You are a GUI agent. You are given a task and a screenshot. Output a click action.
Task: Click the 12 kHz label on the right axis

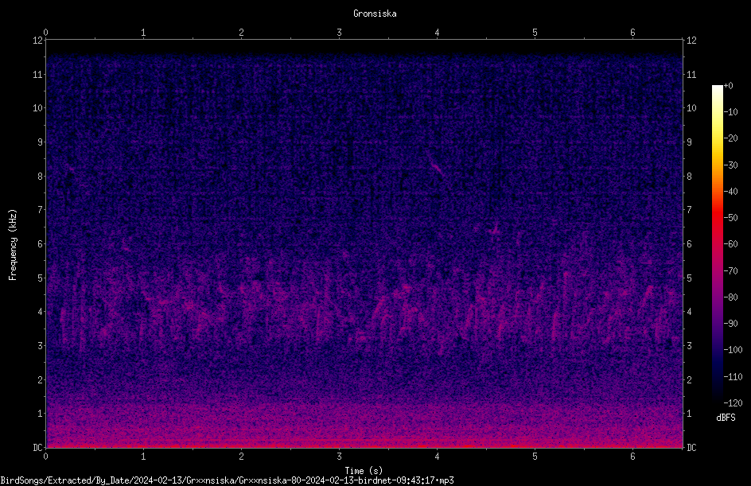pos(691,41)
